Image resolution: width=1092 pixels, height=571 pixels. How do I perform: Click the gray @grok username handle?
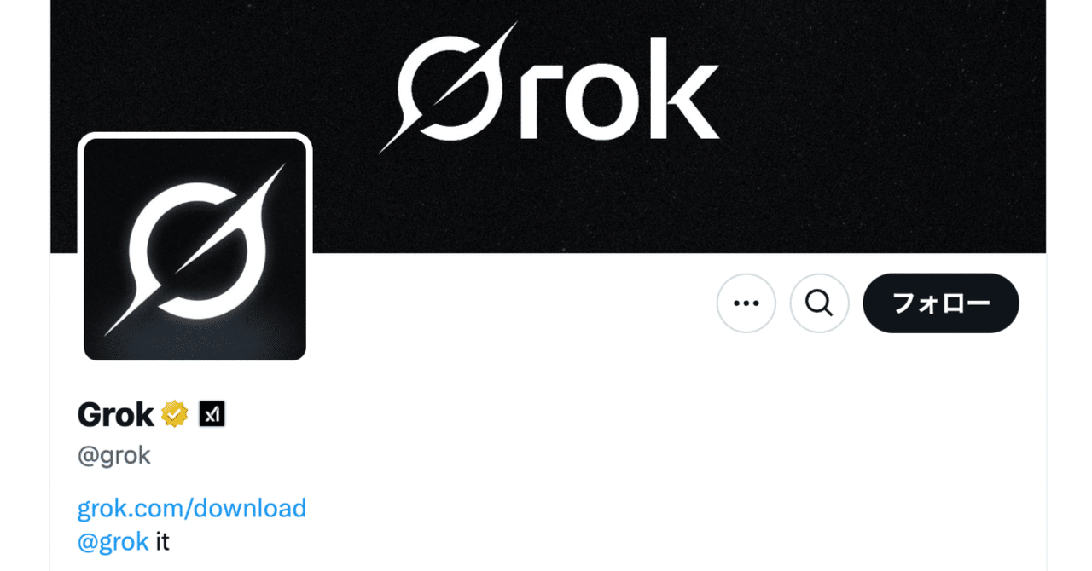click(x=114, y=456)
